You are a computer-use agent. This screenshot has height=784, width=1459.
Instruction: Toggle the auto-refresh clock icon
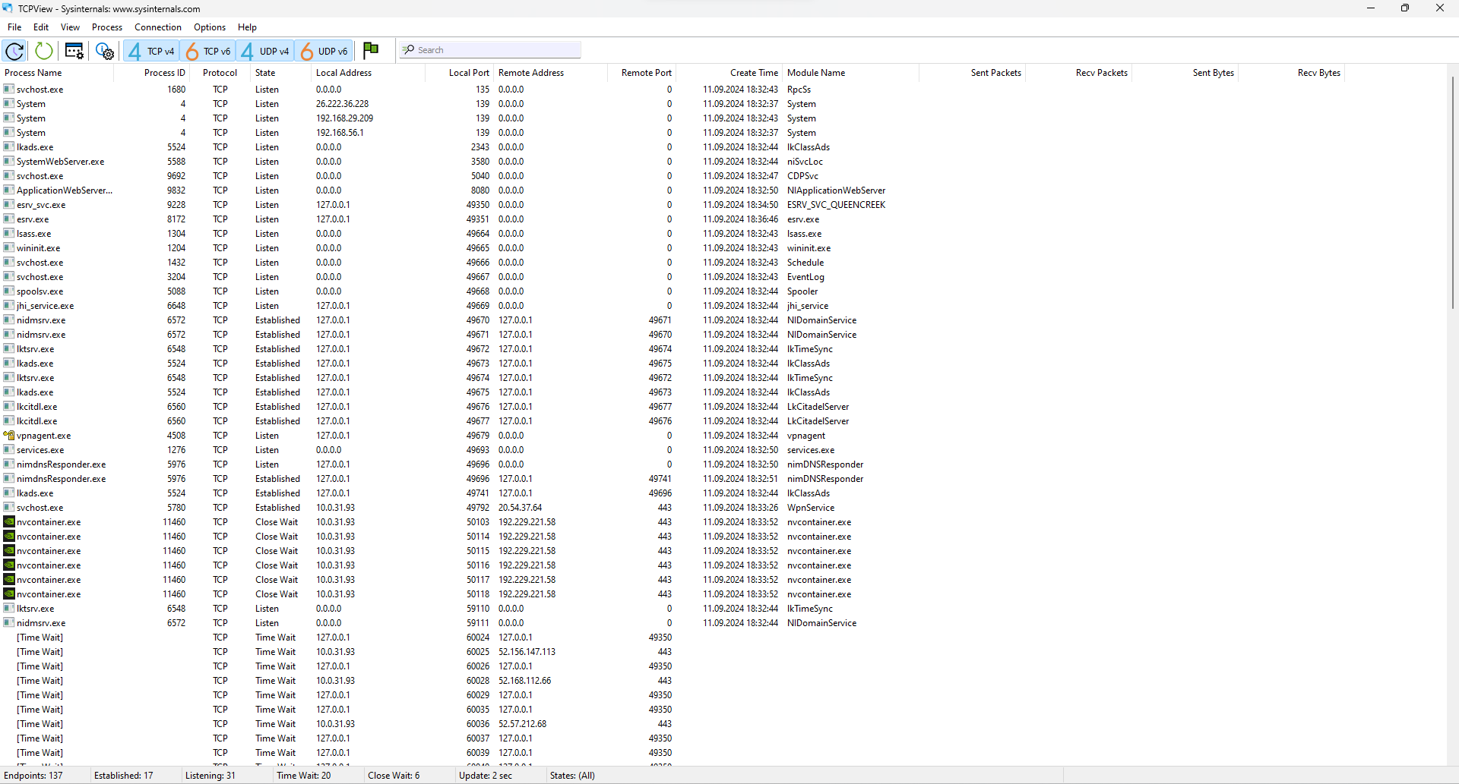tap(14, 51)
